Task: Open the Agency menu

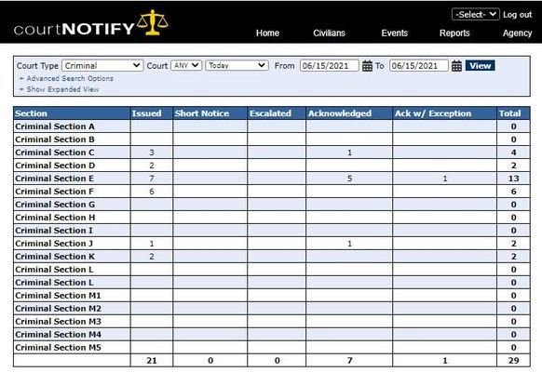Action: coord(517,33)
